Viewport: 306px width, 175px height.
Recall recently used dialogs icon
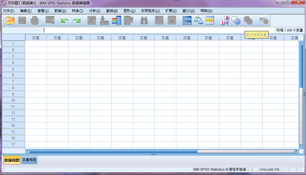tap(50, 20)
